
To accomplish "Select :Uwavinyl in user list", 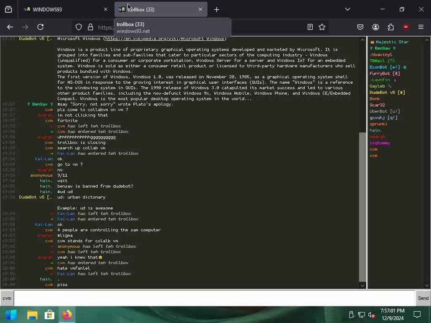I will click(x=381, y=55).
